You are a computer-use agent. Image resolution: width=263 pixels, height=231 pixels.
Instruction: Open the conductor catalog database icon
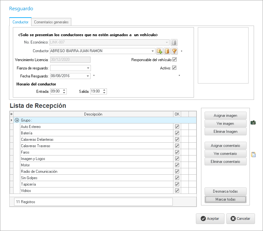(167, 51)
